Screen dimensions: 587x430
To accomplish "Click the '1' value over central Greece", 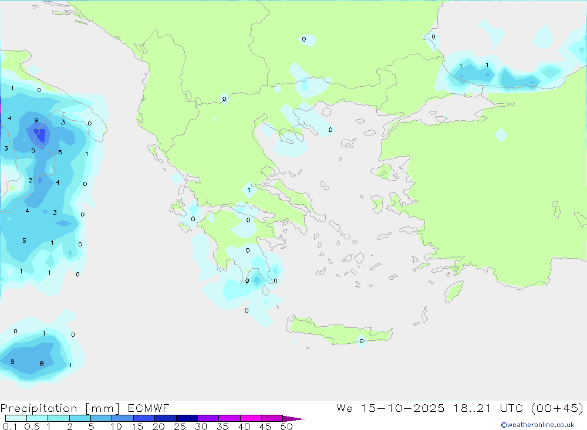I will 248,190.
